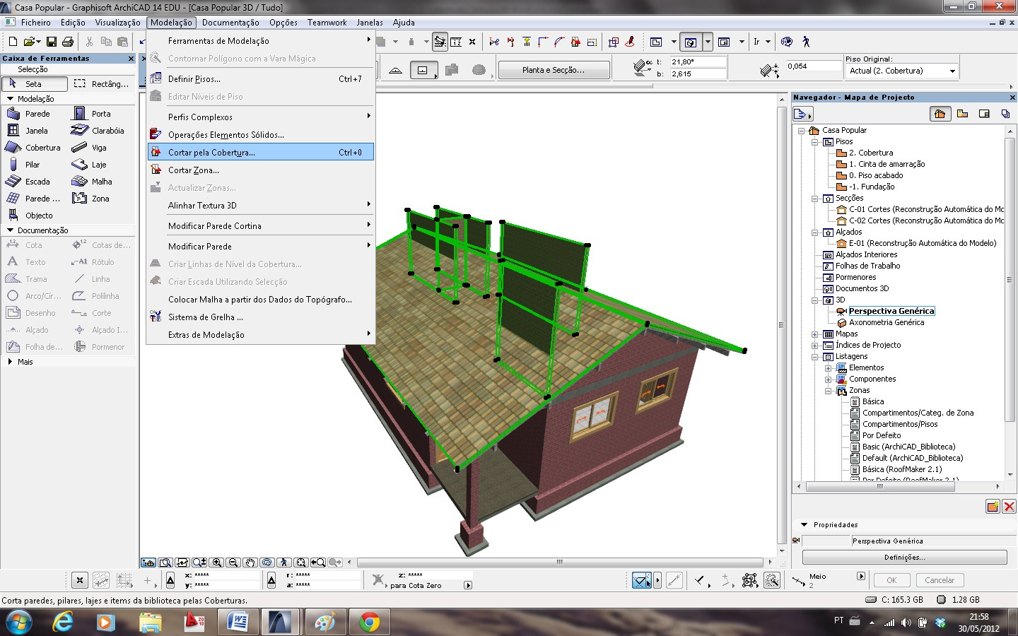The image size is (1018, 636).
Task: Open Perfis Complexos submenu
Action: 260,117
